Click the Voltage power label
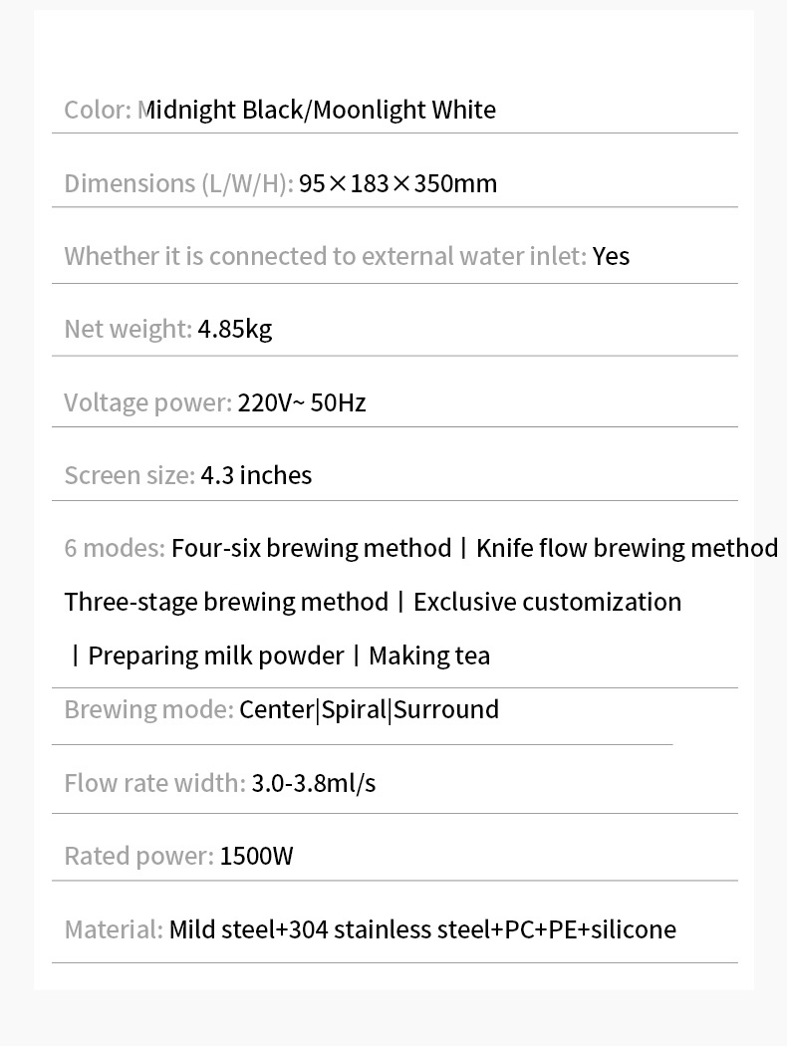The width and height of the screenshot is (787, 1047). tap(148, 403)
